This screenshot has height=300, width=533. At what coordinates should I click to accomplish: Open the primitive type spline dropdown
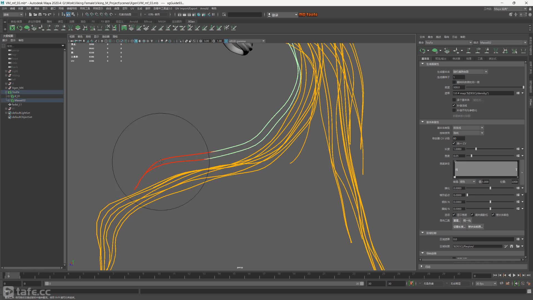coord(468,128)
